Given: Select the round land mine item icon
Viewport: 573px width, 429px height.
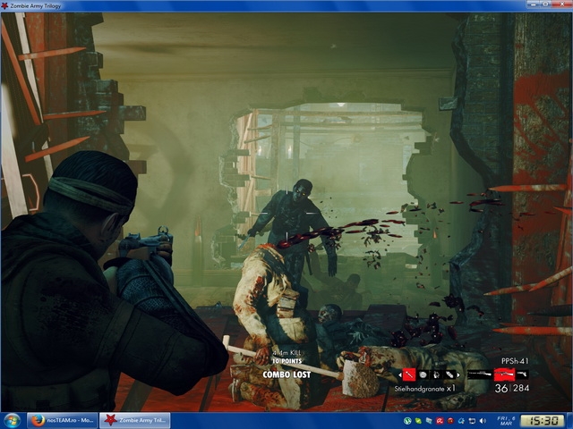Looking at the screenshot, I should click(x=423, y=374).
